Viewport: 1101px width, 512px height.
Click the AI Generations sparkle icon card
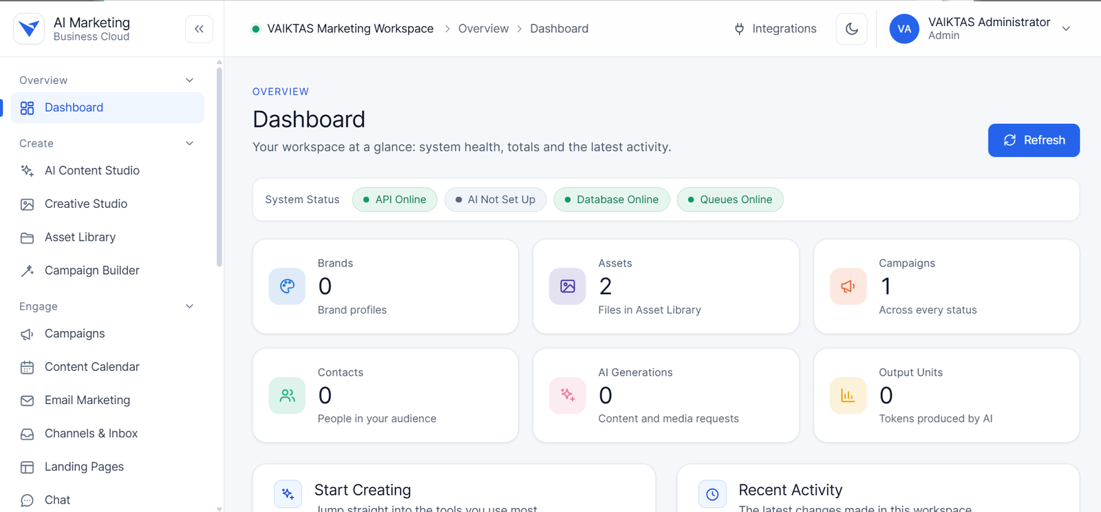(568, 396)
